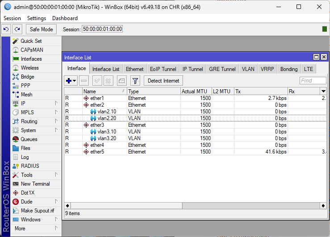Open CAPsMAN in the sidebar

point(32,50)
